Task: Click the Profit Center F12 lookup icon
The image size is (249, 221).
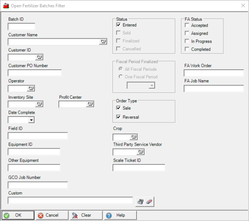Action: (90, 104)
